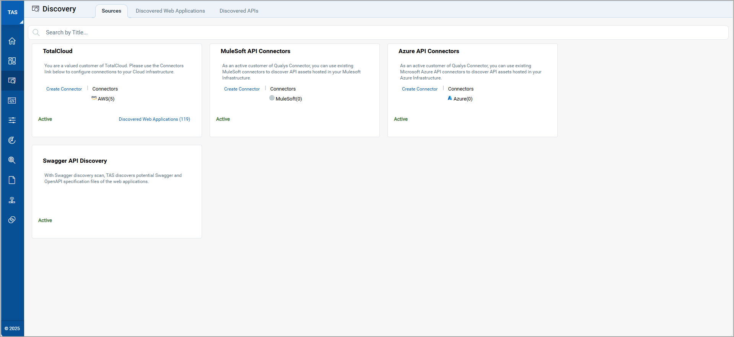The image size is (734, 337).
Task: Open the TAS module picker
Action: pos(12,12)
